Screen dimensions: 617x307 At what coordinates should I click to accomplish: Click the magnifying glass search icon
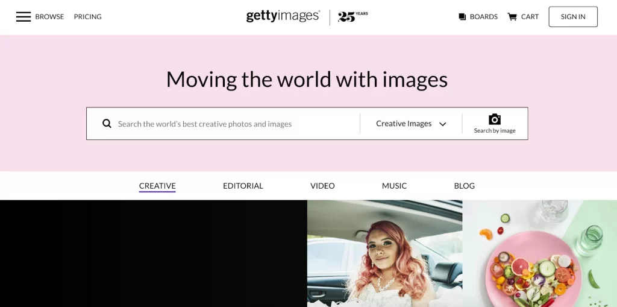[107, 124]
